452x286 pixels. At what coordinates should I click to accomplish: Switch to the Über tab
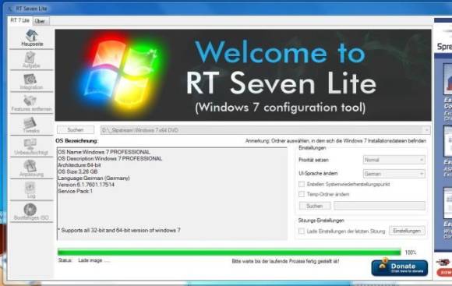coord(41,21)
